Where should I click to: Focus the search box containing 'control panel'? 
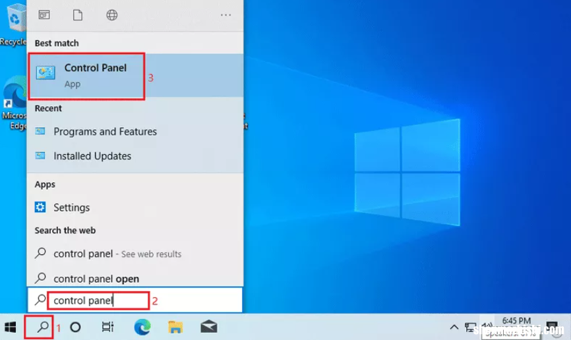(x=135, y=300)
